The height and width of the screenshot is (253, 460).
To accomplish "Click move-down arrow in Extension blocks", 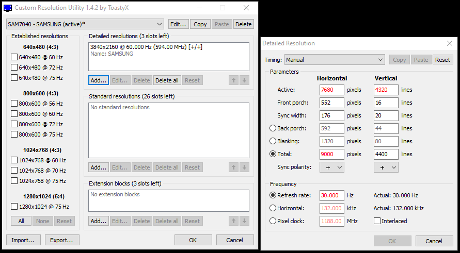I will [x=245, y=221].
